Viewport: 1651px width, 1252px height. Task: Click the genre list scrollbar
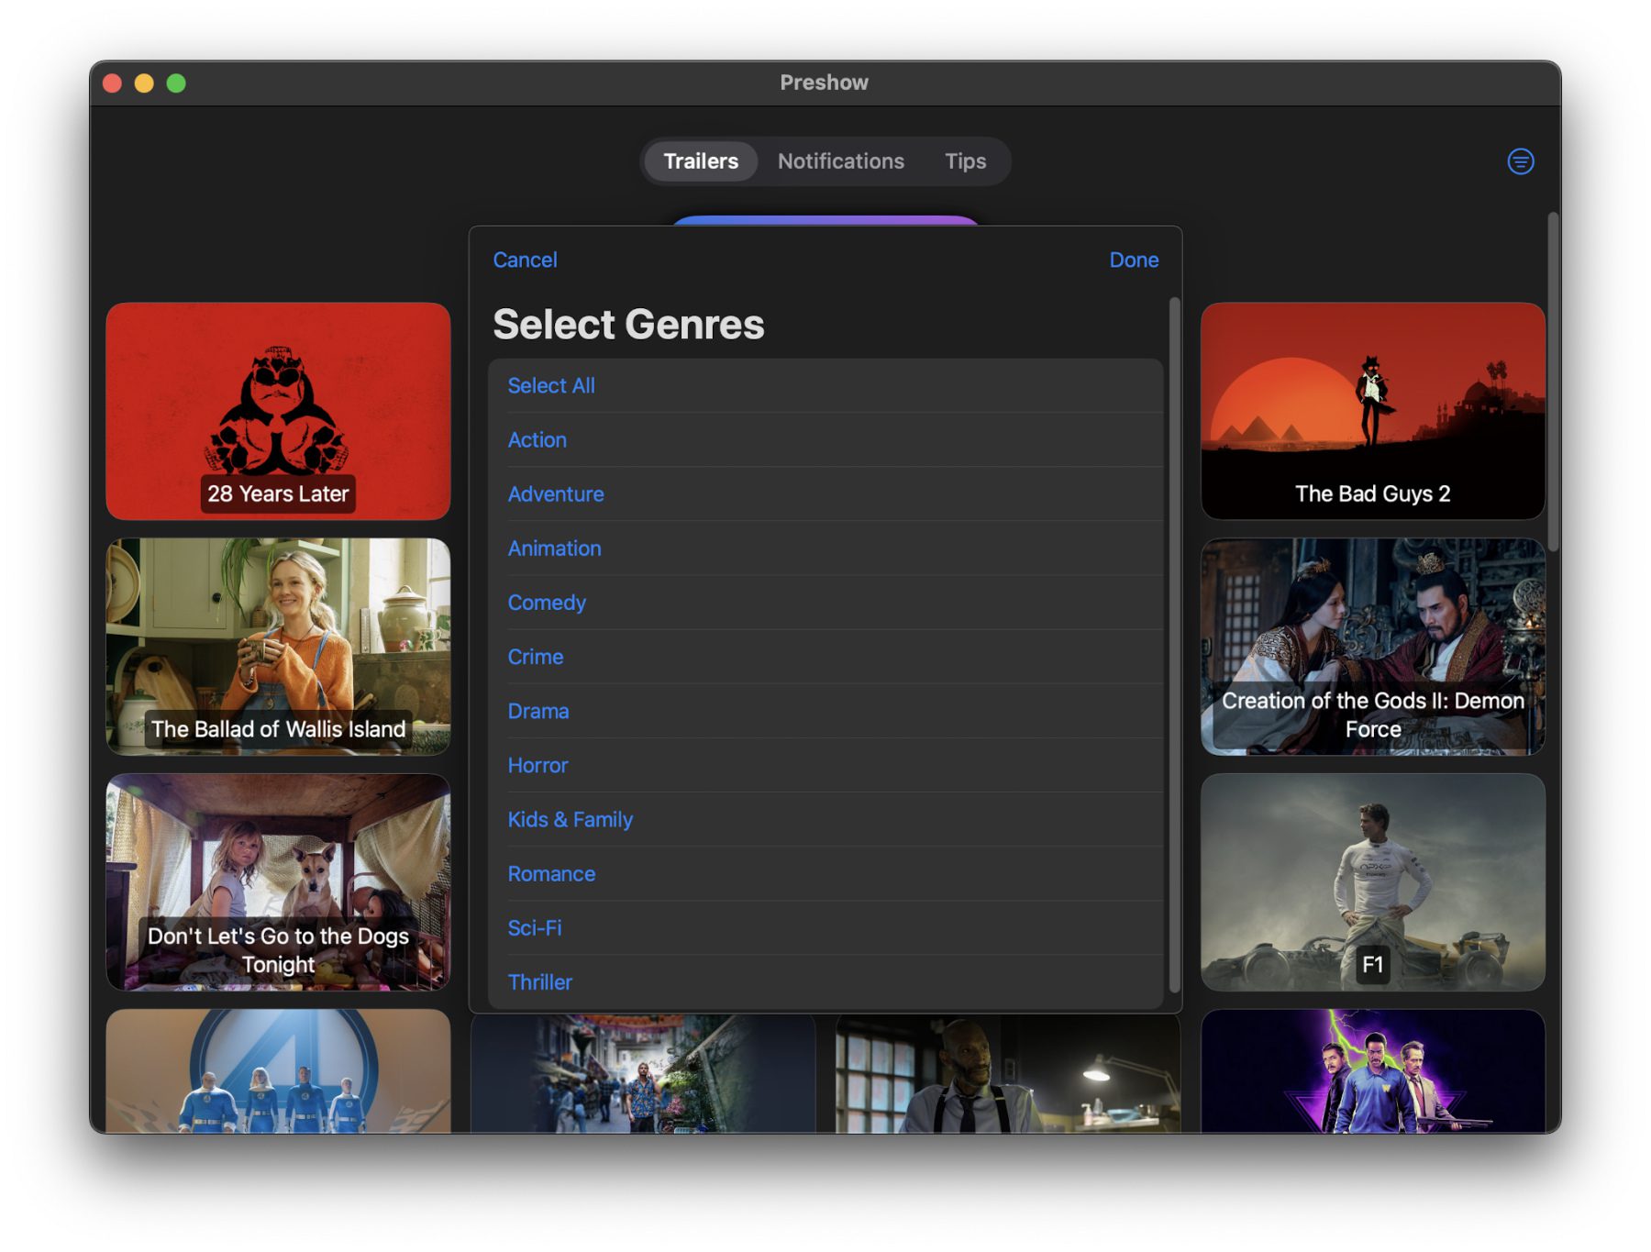1173,642
